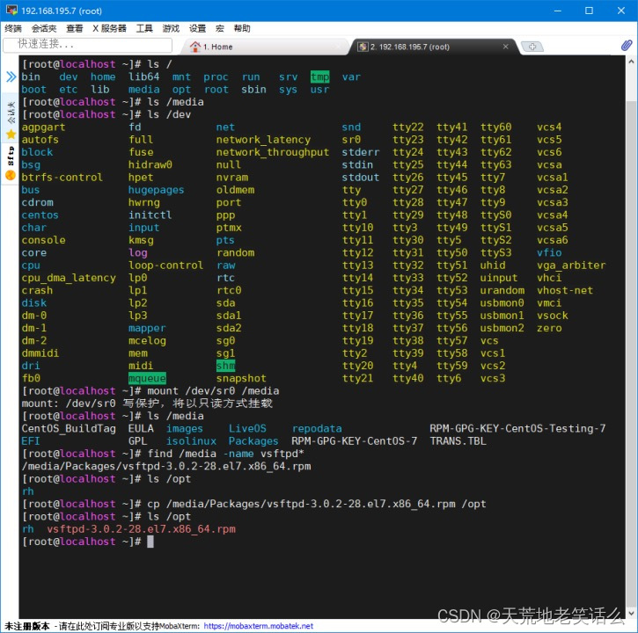Click the session icon on tab 2
The height and width of the screenshot is (633, 638).
(x=363, y=47)
